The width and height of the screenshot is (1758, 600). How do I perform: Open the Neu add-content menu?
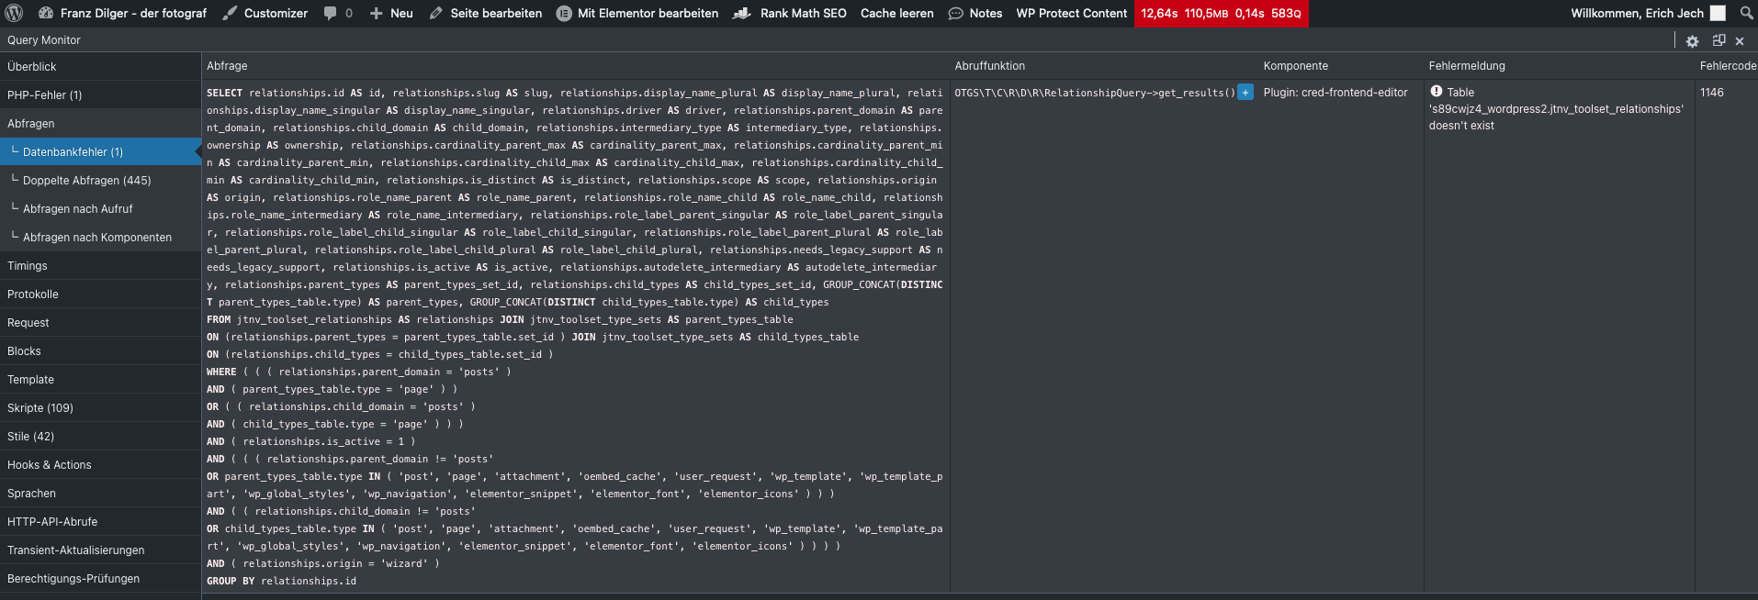click(391, 13)
